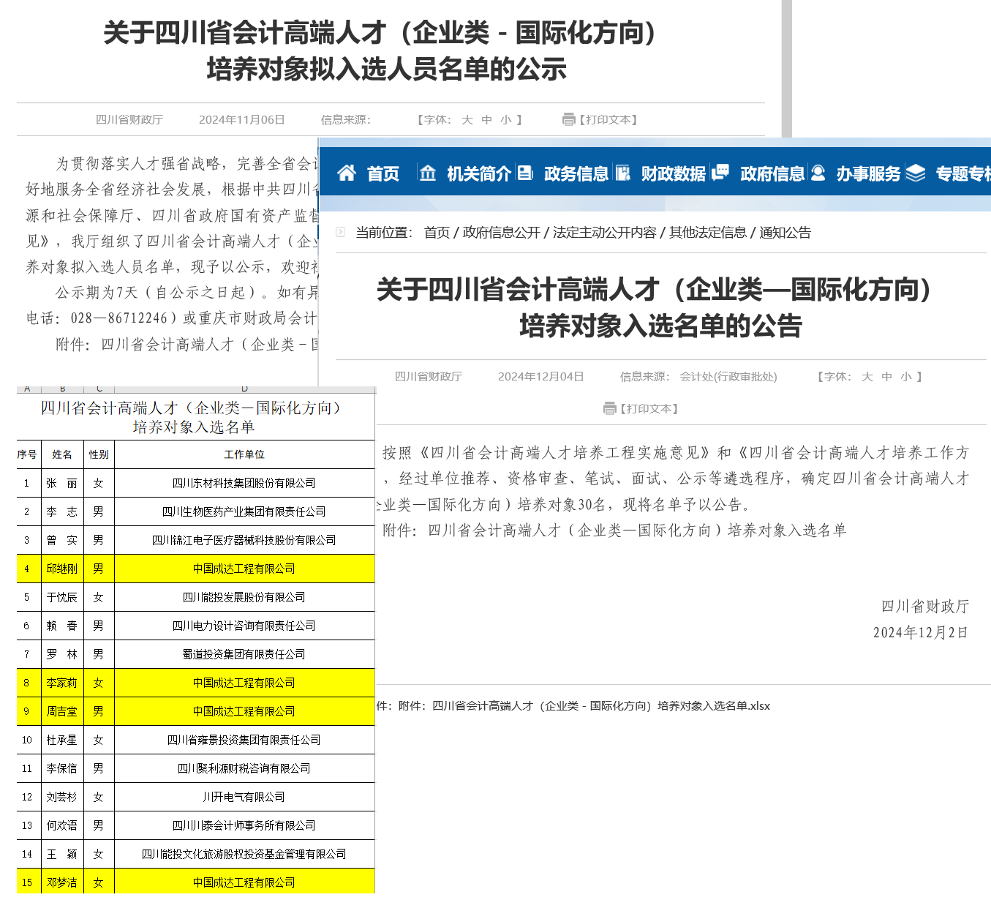This screenshot has width=991, height=900.
Task: Select the name cell 杜承星
Action: pos(63,740)
